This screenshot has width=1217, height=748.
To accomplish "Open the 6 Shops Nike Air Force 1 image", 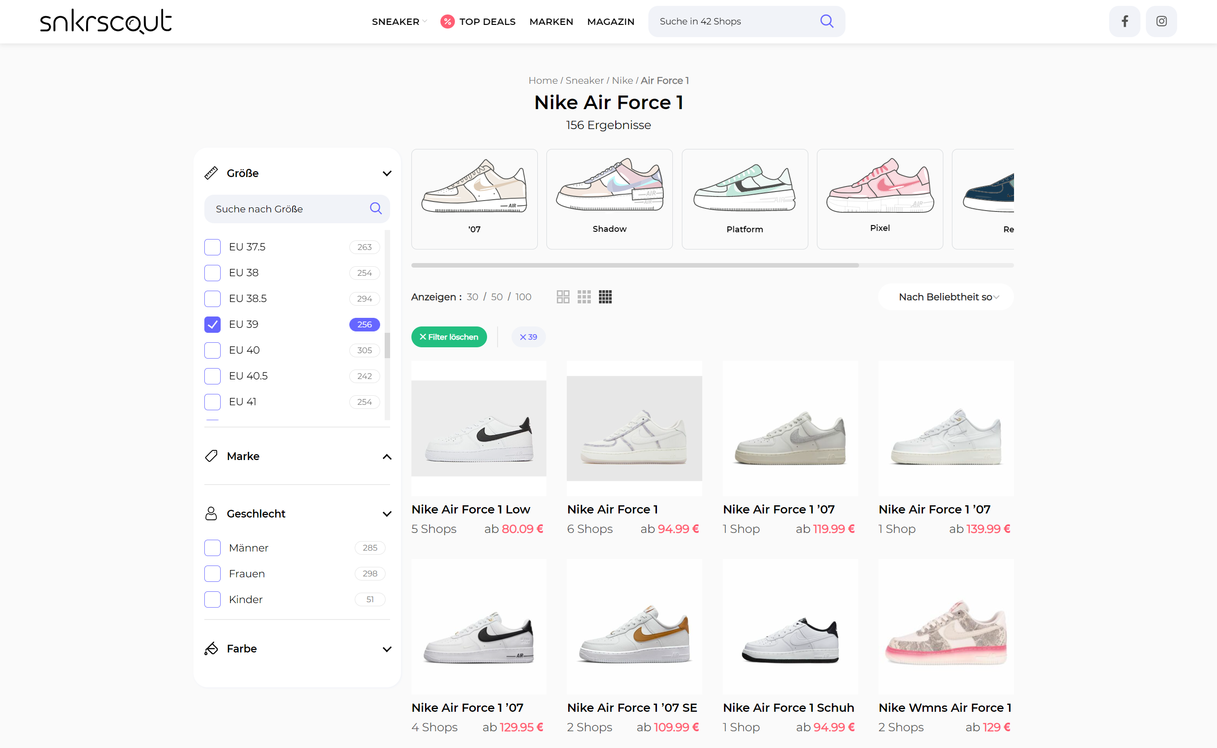I will (x=634, y=428).
